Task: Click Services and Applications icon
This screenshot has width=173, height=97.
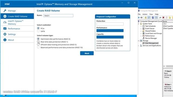Action: click(141, 46)
